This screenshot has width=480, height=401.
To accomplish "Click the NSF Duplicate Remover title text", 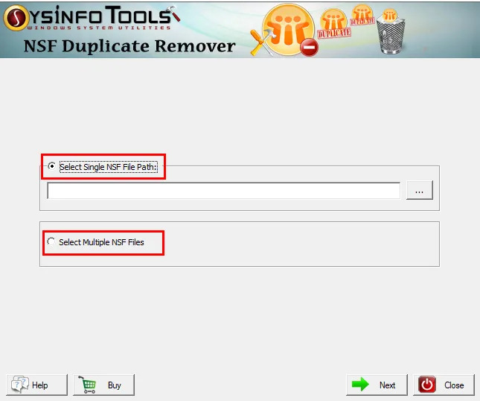I will [x=129, y=46].
